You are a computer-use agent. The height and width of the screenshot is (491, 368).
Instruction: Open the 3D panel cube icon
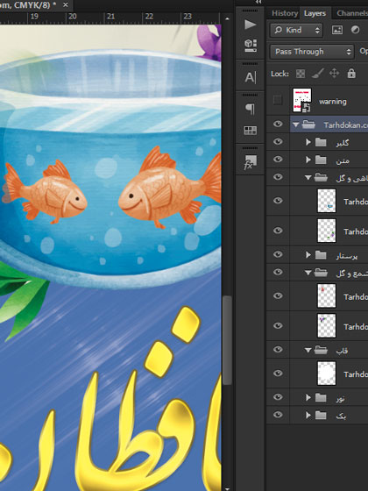click(251, 46)
